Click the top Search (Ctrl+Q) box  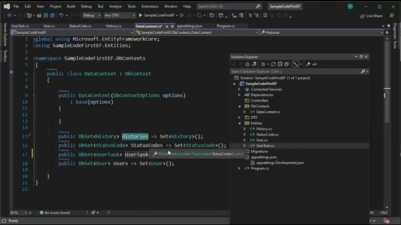pyautogui.click(x=229, y=6)
